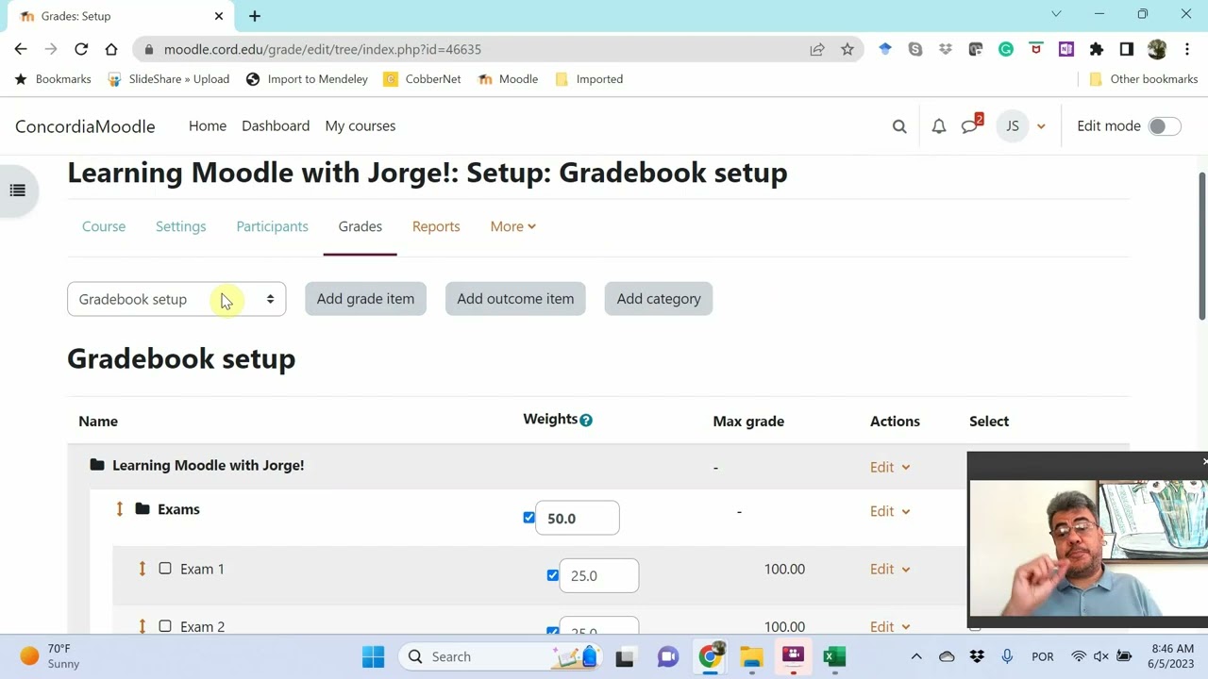Go back using the browser back arrow
The width and height of the screenshot is (1208, 679).
pos(21,49)
